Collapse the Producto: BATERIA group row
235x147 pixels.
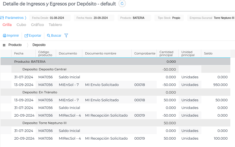click(30, 62)
